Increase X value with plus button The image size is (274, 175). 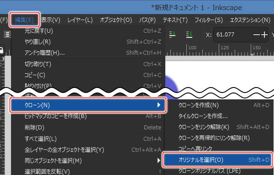coord(264,35)
